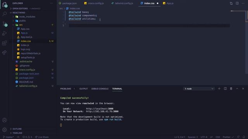248x139 pixels.
Task: Click the notifications bell in status bar
Action: [244, 137]
